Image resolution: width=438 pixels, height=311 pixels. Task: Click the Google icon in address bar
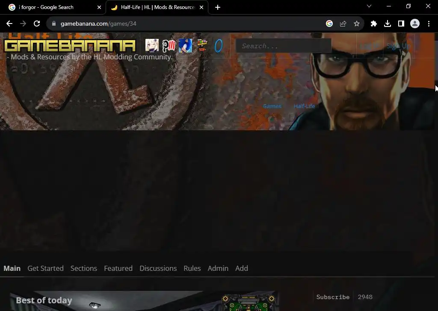click(329, 23)
